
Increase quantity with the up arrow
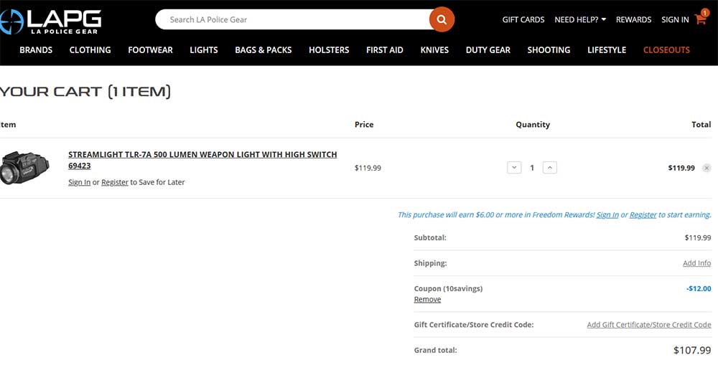click(x=549, y=168)
